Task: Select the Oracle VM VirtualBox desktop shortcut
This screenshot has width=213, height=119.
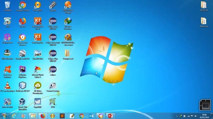Action: click(23, 104)
